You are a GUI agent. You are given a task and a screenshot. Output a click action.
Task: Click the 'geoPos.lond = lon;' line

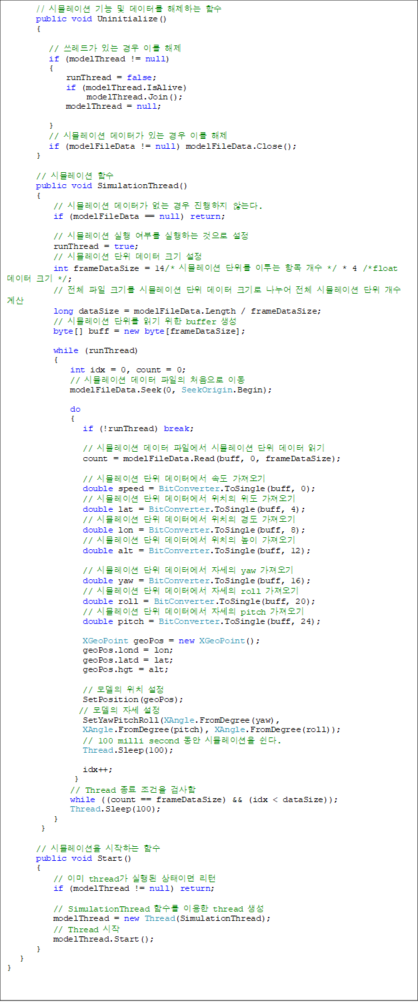click(128, 650)
